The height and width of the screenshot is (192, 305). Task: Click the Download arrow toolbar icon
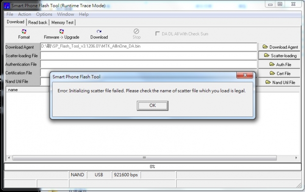99,31
